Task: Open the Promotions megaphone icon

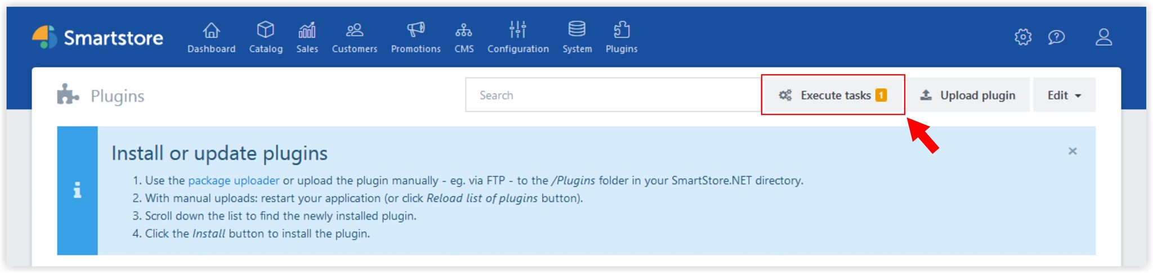Action: coord(416,29)
